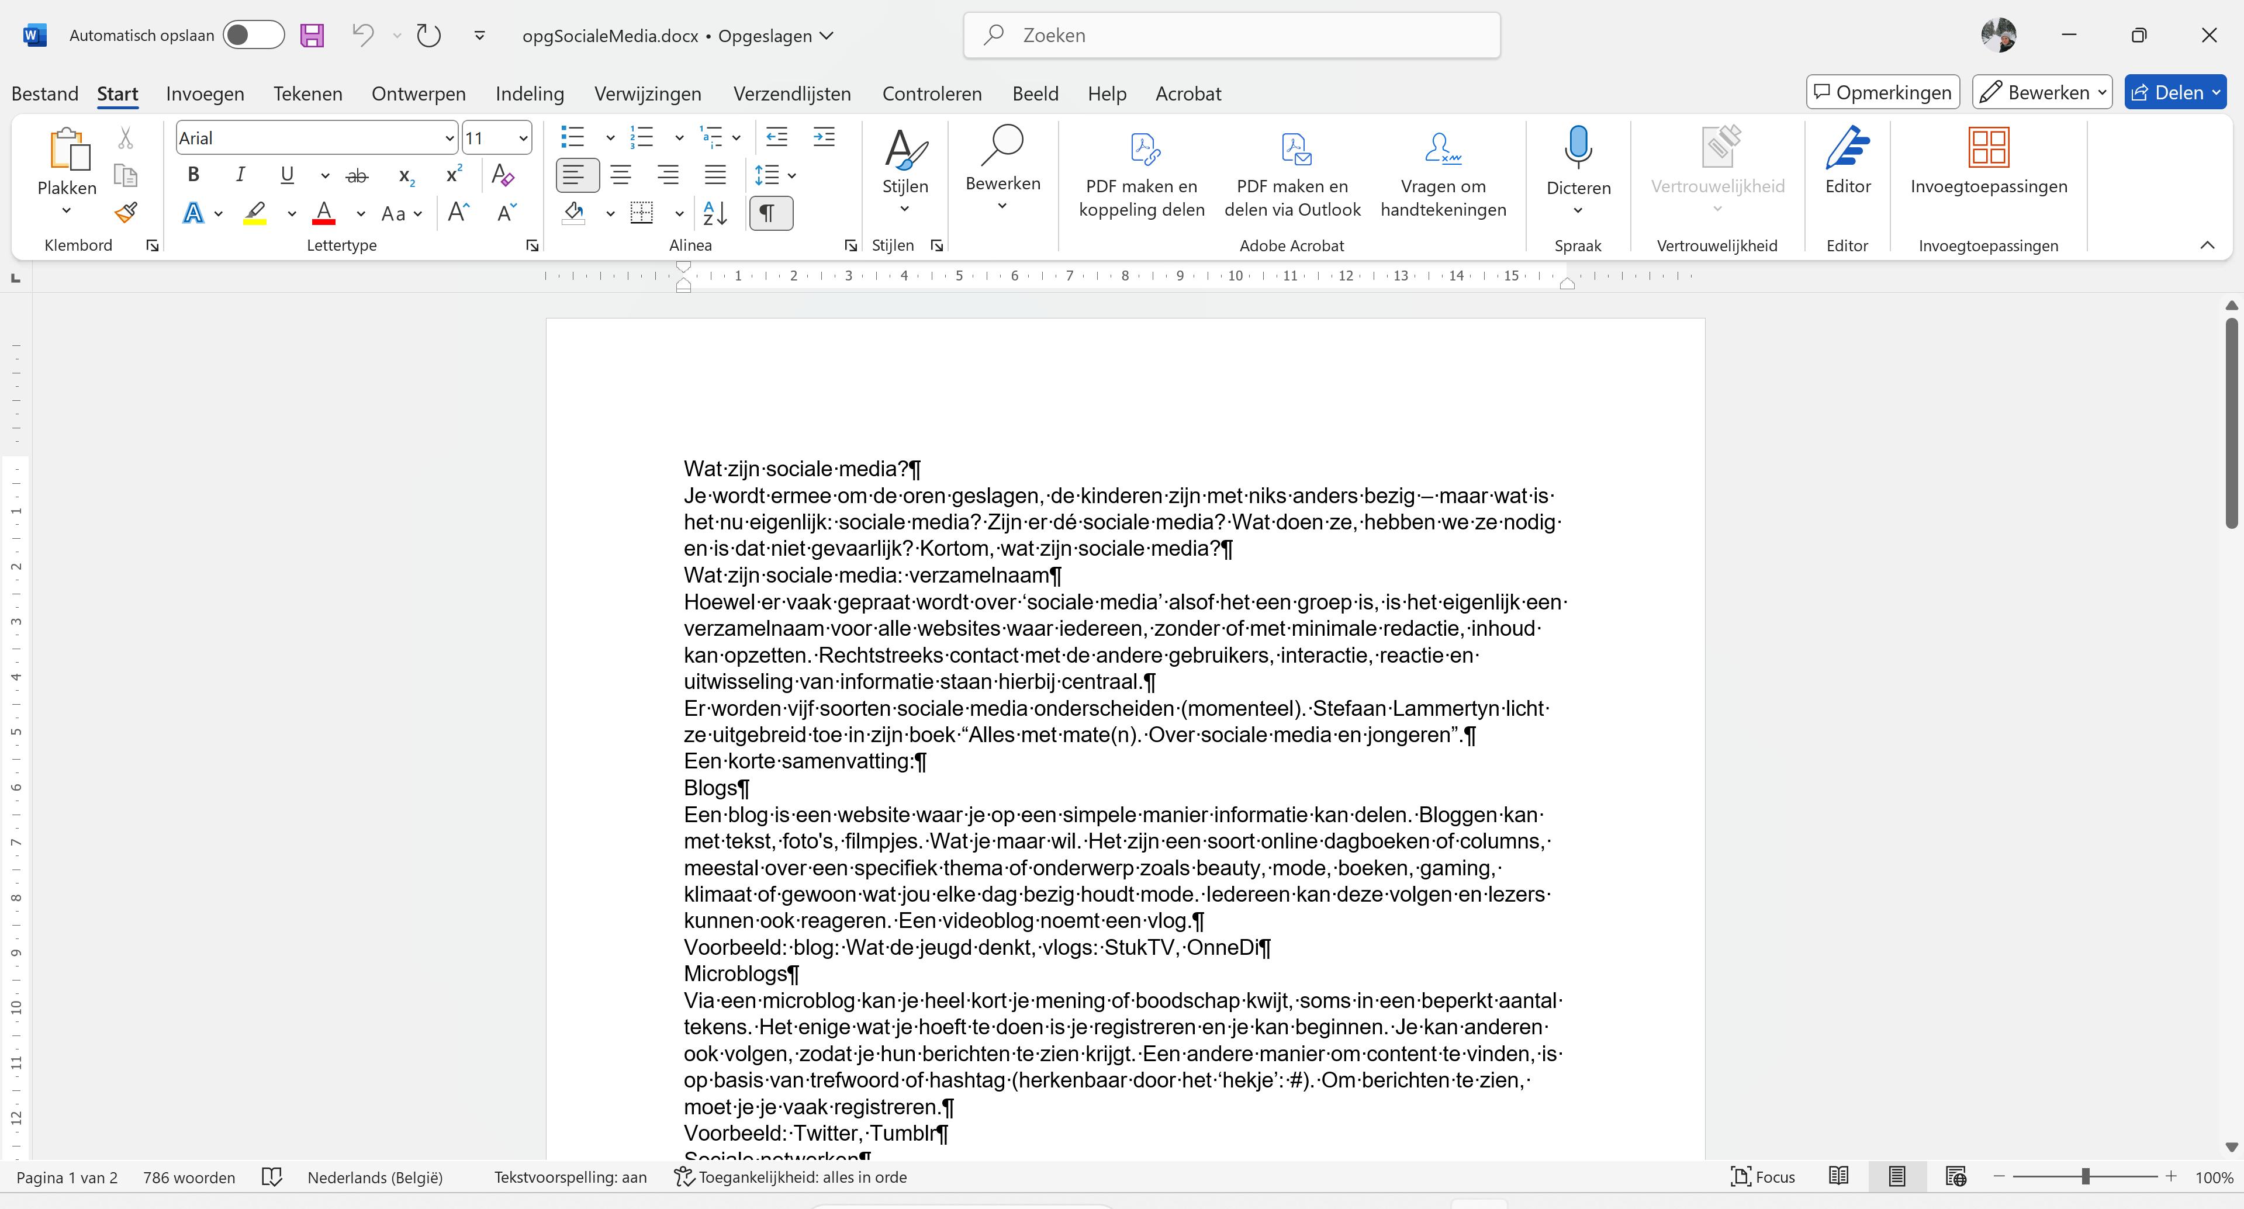Apply bullet list formatting
The height and width of the screenshot is (1209, 2244).
(x=572, y=138)
